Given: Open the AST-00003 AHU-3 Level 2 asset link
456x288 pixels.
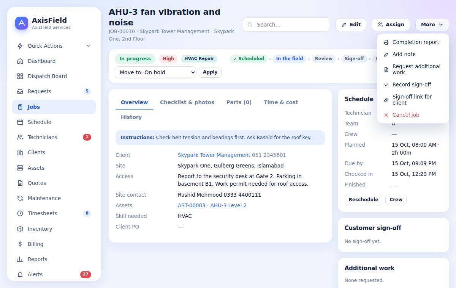Looking at the screenshot, I should point(212,205).
